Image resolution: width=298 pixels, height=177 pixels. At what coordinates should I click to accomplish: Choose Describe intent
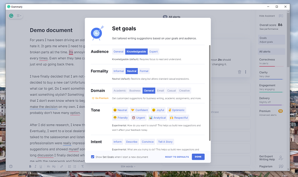(x=132, y=142)
